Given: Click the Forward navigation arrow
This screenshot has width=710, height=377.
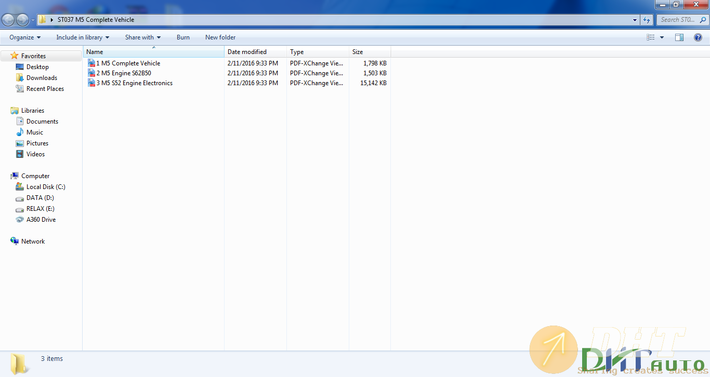Looking at the screenshot, I should [x=22, y=20].
